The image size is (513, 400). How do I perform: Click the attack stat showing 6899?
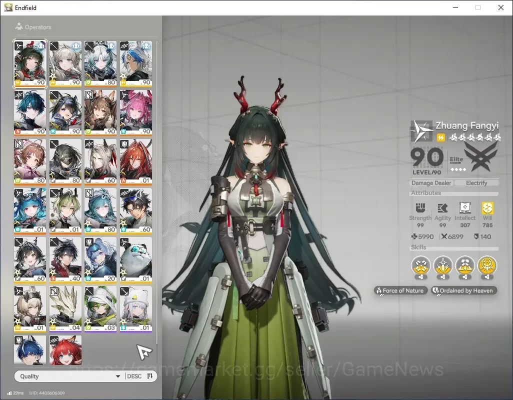coord(452,236)
